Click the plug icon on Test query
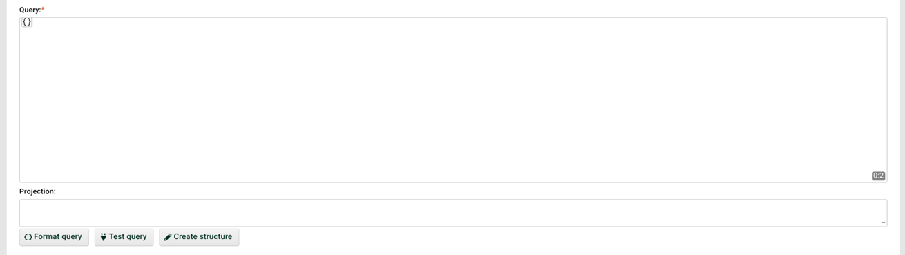The height and width of the screenshot is (255, 905). (104, 237)
